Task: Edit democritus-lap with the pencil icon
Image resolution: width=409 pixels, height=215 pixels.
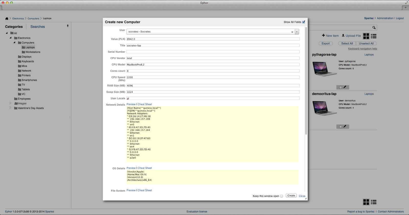Action: click(345, 127)
